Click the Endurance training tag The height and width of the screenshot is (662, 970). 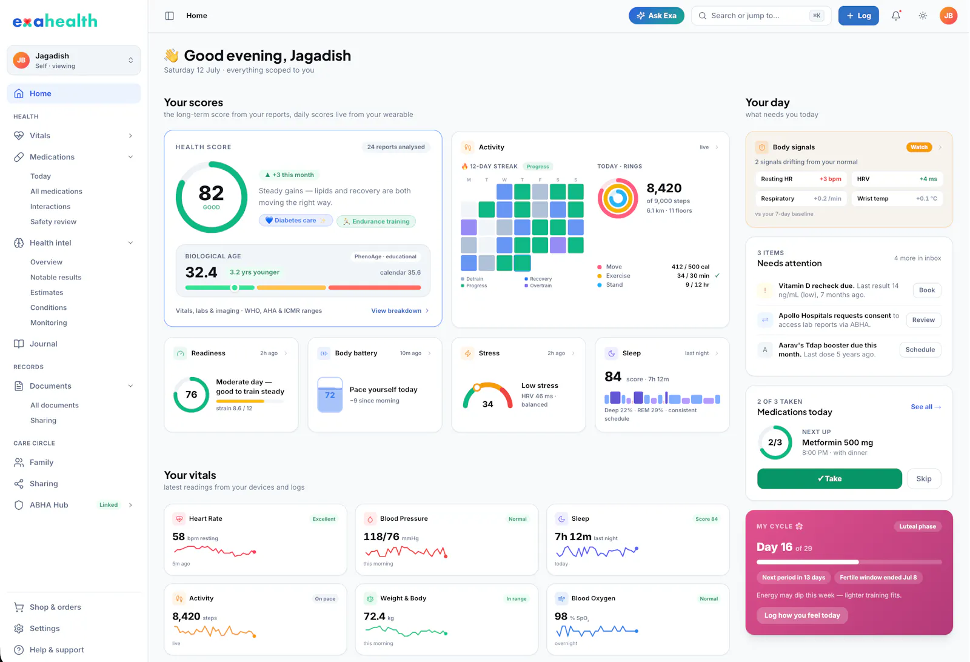coord(376,221)
